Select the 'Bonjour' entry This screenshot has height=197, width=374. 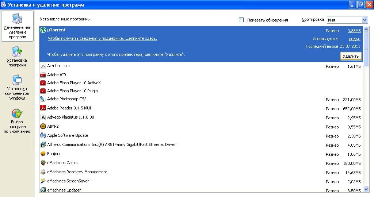[201, 154]
